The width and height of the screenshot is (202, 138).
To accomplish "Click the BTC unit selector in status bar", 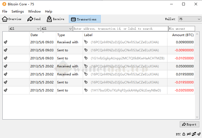I will (x=178, y=134).
